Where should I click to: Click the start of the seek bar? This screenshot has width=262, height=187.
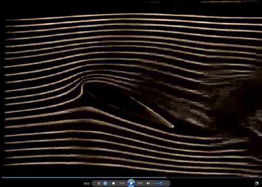pyautogui.click(x=3, y=177)
